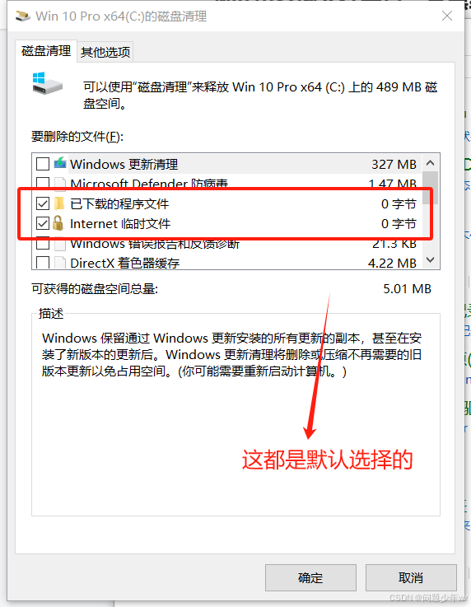The image size is (471, 607).
Task: Tick the DirectX 着色器缓存 checkbox
Action: coord(43,263)
